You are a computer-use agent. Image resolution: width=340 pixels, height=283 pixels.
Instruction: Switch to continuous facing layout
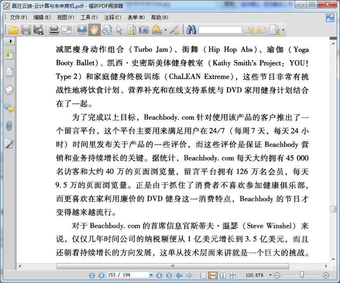click(233, 276)
